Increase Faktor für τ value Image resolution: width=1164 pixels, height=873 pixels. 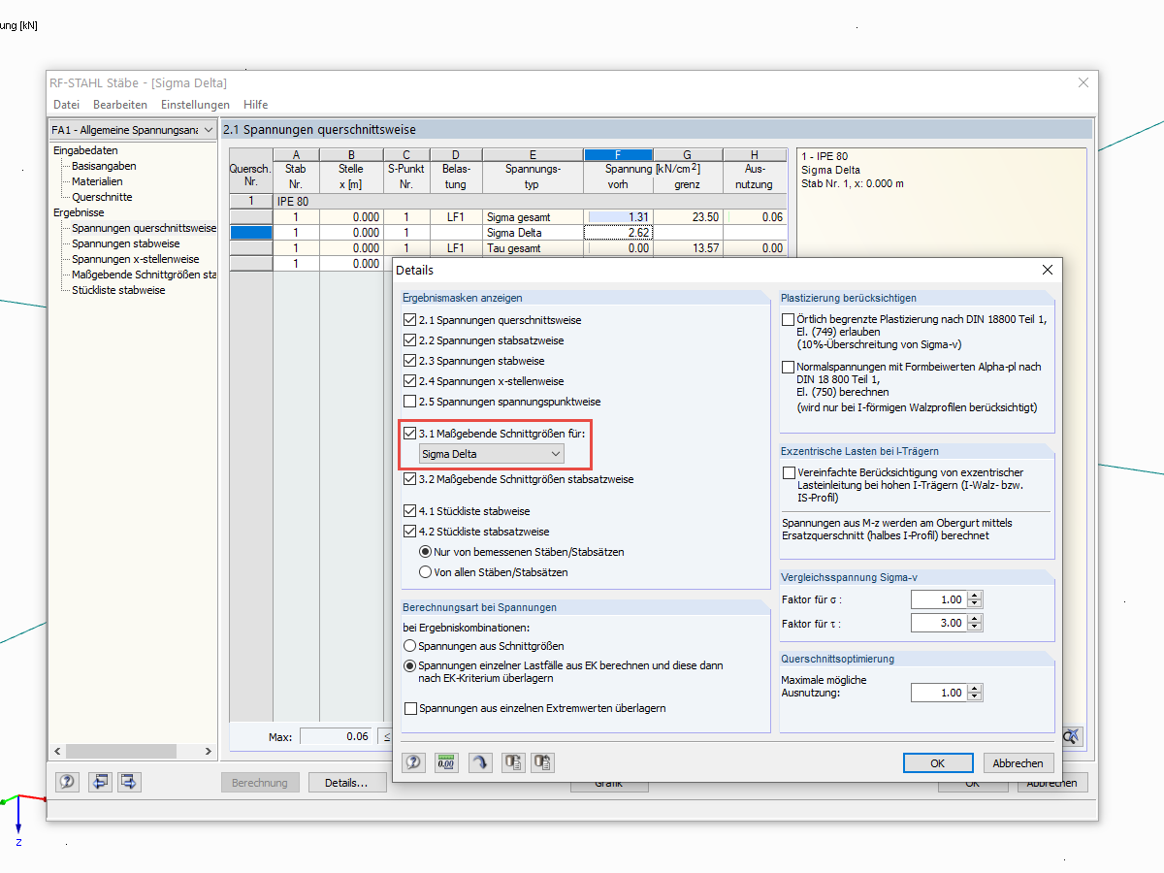(x=975, y=619)
